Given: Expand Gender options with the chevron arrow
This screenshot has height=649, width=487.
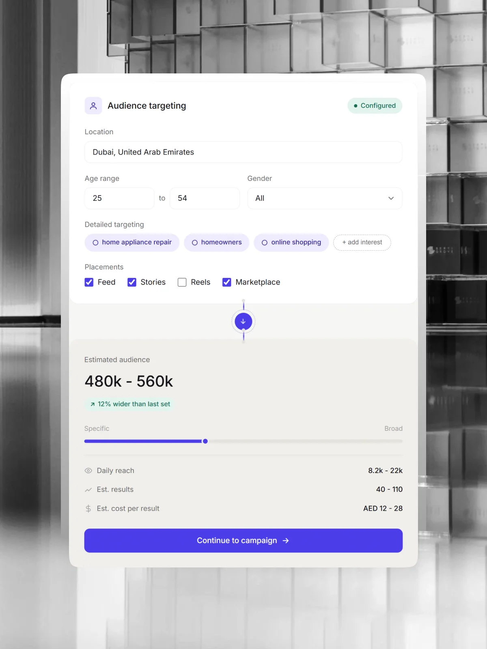Looking at the screenshot, I should pos(391,198).
